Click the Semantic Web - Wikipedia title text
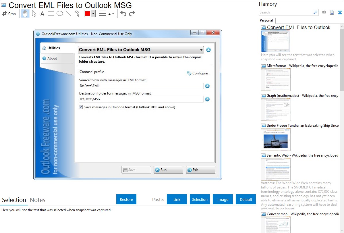 tap(302, 155)
